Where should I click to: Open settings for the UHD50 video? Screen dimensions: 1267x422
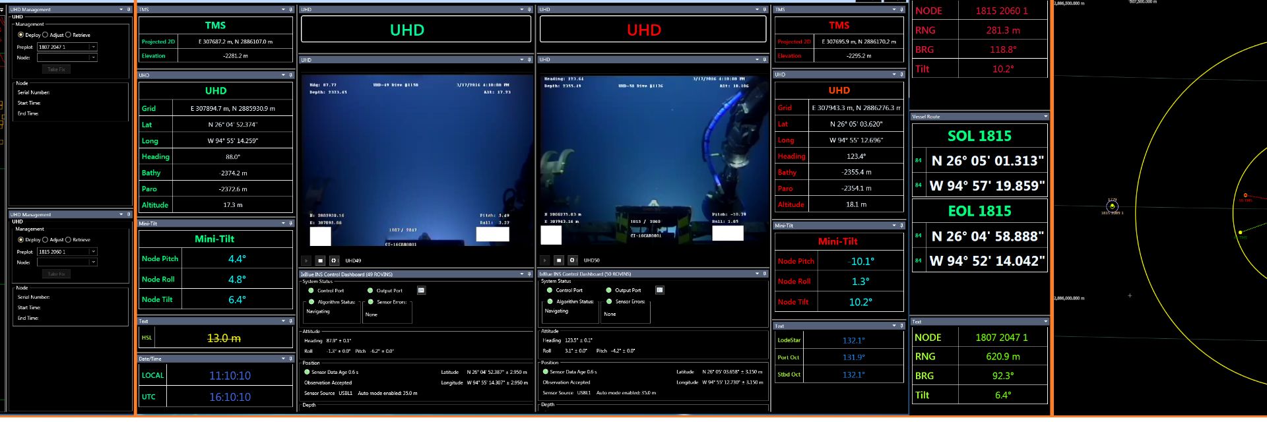[573, 260]
